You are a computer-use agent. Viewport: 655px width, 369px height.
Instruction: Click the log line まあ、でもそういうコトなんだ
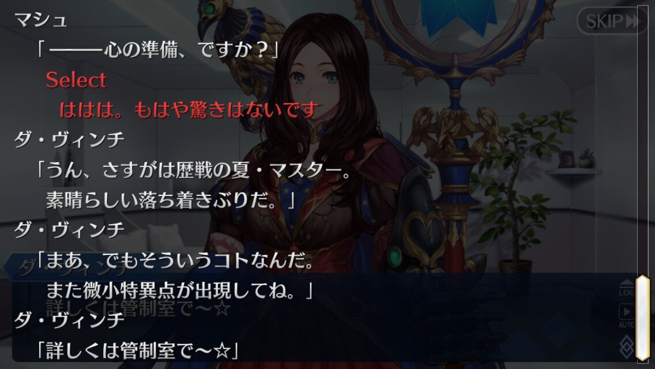175,261
